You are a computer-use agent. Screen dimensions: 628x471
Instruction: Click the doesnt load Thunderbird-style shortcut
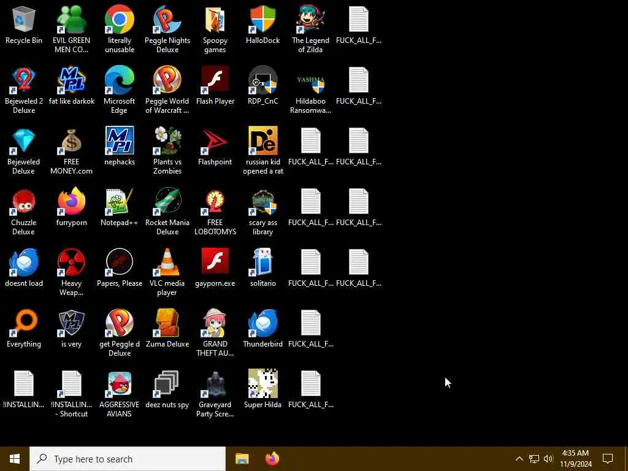point(24,267)
